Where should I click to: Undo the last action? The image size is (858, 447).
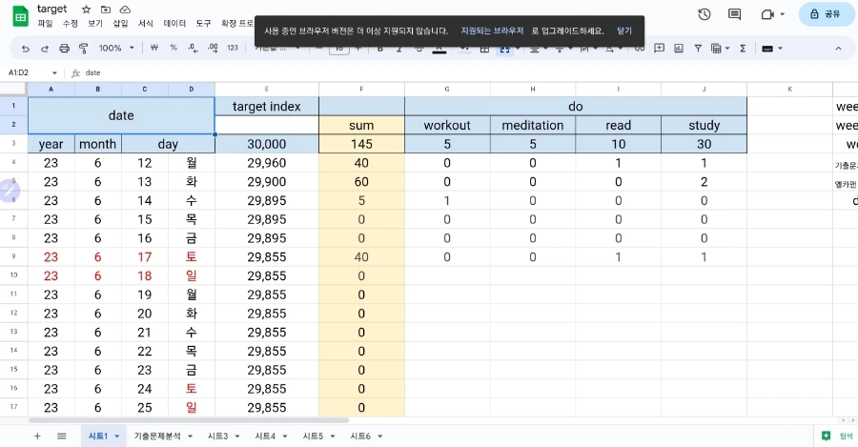point(25,49)
